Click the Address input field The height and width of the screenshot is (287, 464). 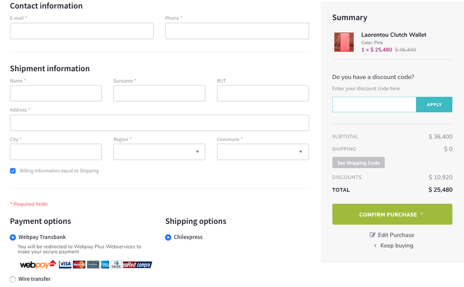(x=159, y=123)
